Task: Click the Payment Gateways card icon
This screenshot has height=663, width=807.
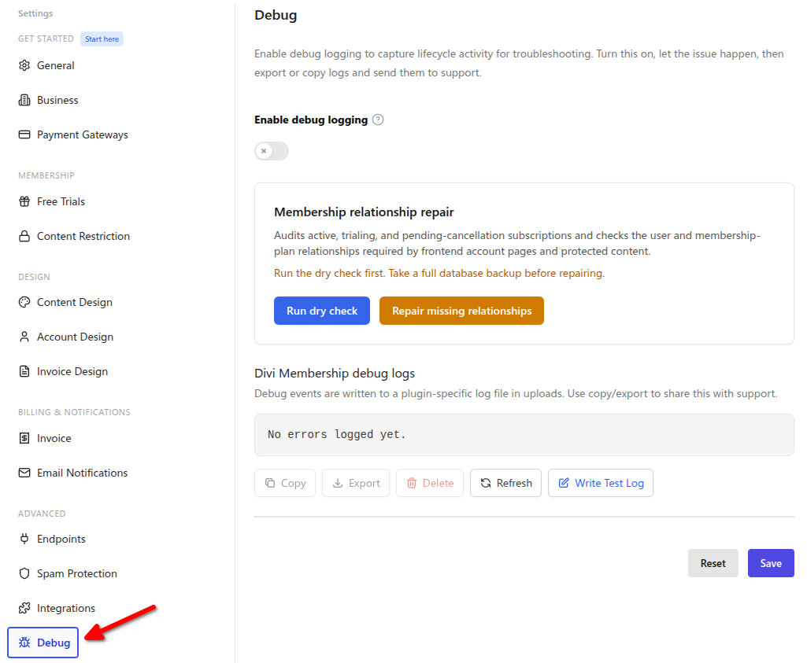Action: pyautogui.click(x=24, y=134)
